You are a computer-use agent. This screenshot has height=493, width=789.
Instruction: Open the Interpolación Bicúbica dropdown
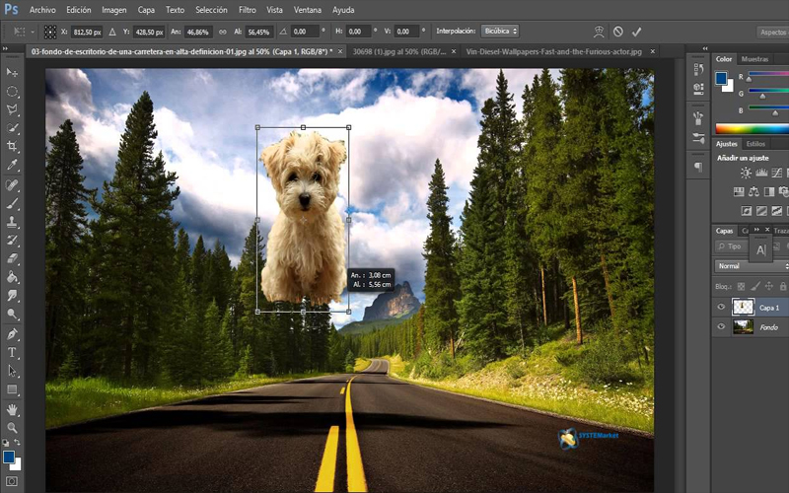[x=500, y=32]
